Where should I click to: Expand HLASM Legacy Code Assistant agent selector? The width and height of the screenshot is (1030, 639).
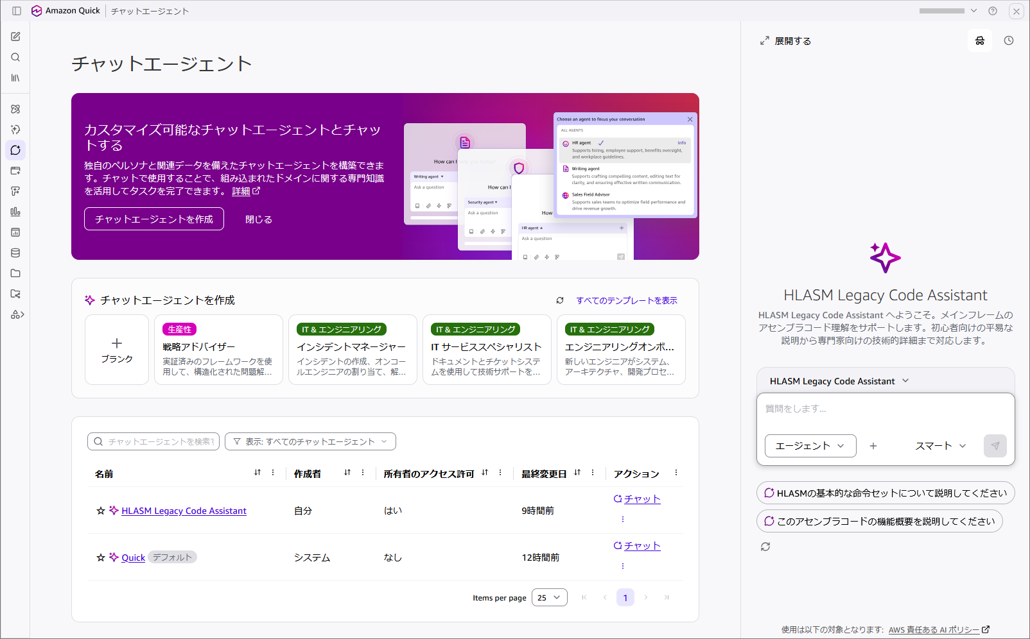(x=839, y=381)
